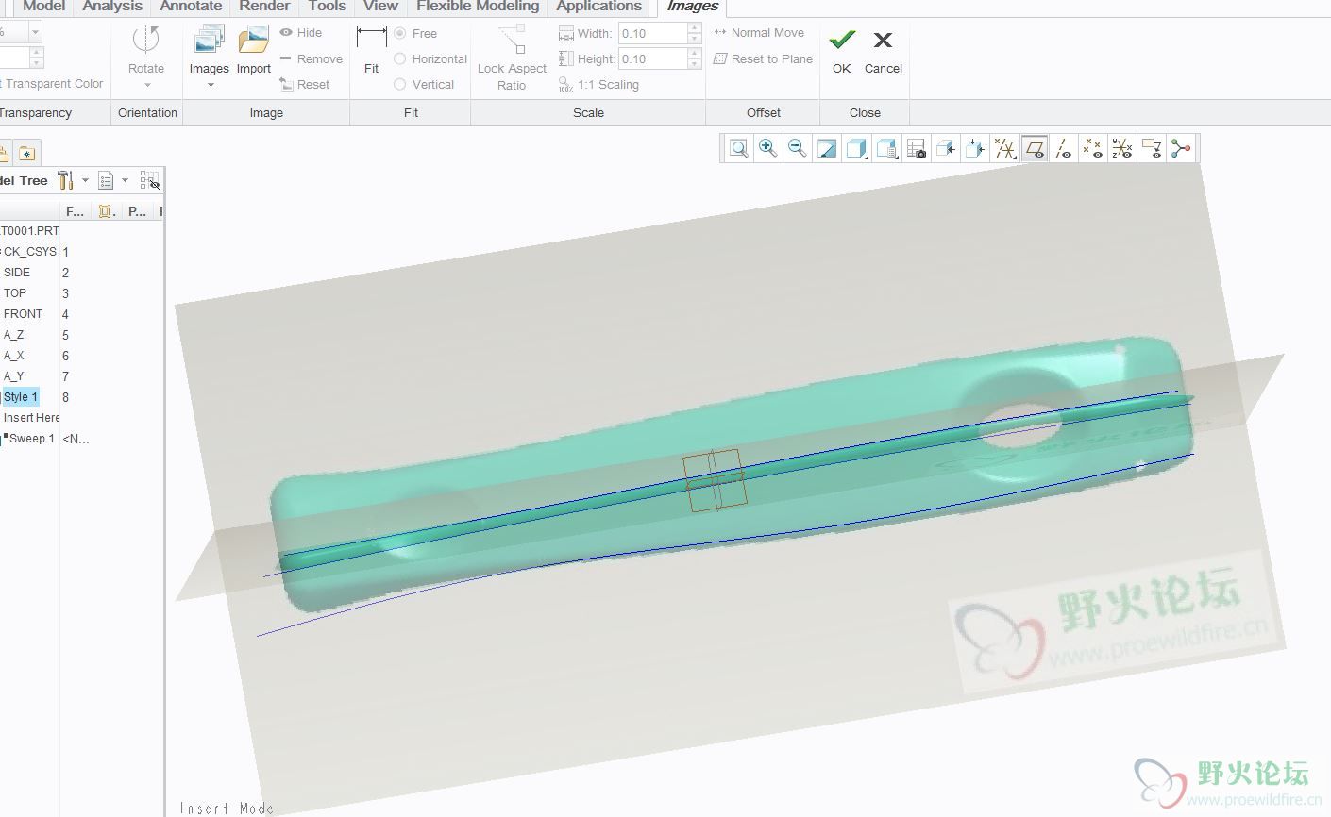Expand the dropdown arrow beside hammer icon
Viewport: 1331px width, 817px height.
pos(85,180)
